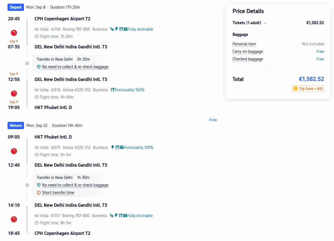Click the transfer swap icon on the Return timeline
334x241 pixels.
point(27,185)
